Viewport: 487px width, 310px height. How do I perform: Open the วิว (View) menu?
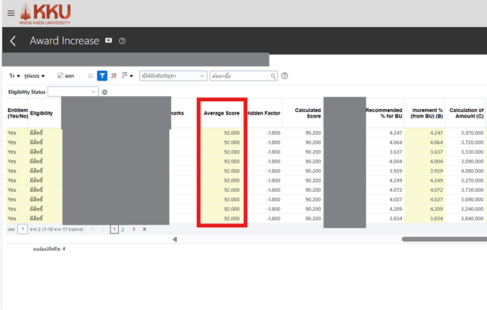click(14, 76)
